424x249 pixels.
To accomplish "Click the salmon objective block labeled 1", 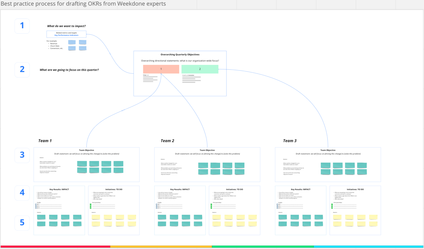I will click(x=161, y=69).
